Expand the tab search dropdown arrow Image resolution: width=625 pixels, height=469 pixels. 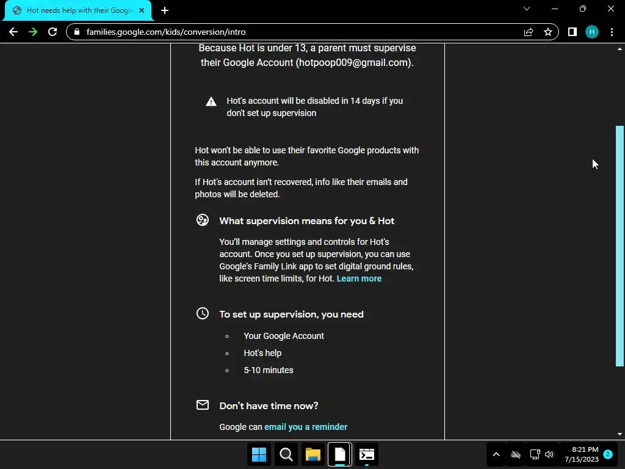coord(527,9)
